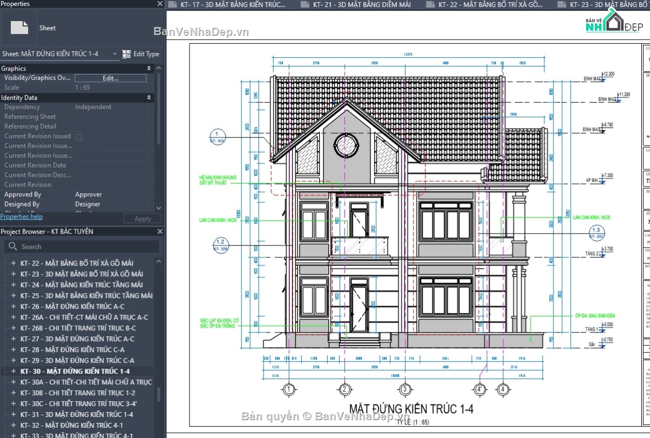650x438 pixels.
Task: Switch to the KT-17 3D MẶT BẰNG KIẾN TRÚC tab
Action: coord(233,5)
